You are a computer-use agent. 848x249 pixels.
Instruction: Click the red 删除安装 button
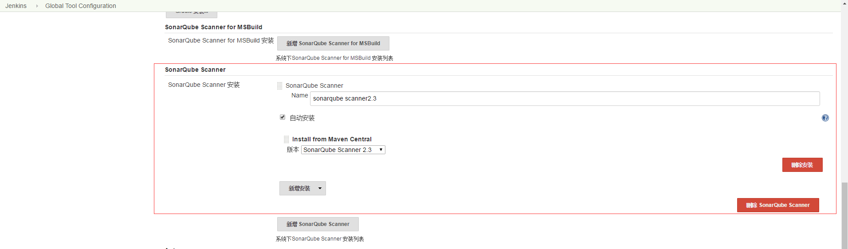tap(802, 165)
